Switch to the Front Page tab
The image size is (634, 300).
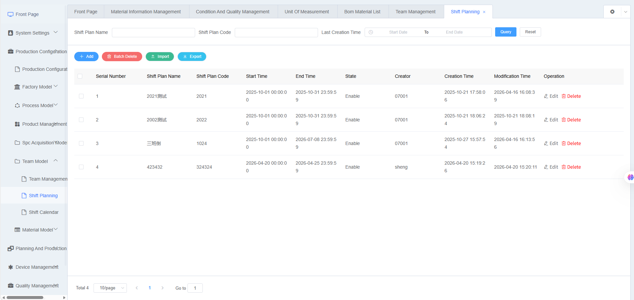pyautogui.click(x=86, y=12)
